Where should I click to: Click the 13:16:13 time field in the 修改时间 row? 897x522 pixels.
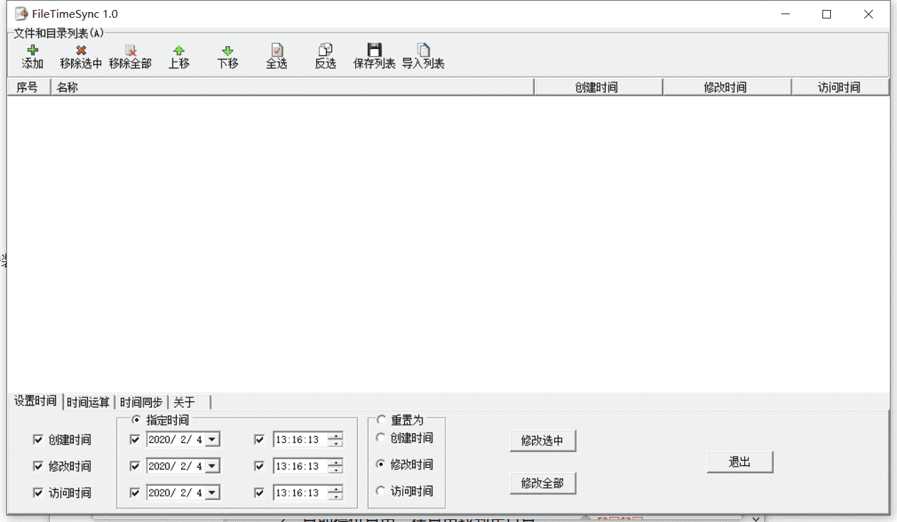[300, 466]
